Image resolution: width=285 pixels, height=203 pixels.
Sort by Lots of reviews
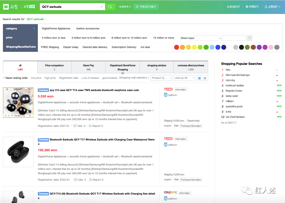[x=90, y=78]
